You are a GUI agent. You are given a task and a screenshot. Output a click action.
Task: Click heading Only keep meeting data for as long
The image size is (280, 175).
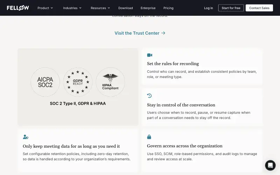[71, 146]
